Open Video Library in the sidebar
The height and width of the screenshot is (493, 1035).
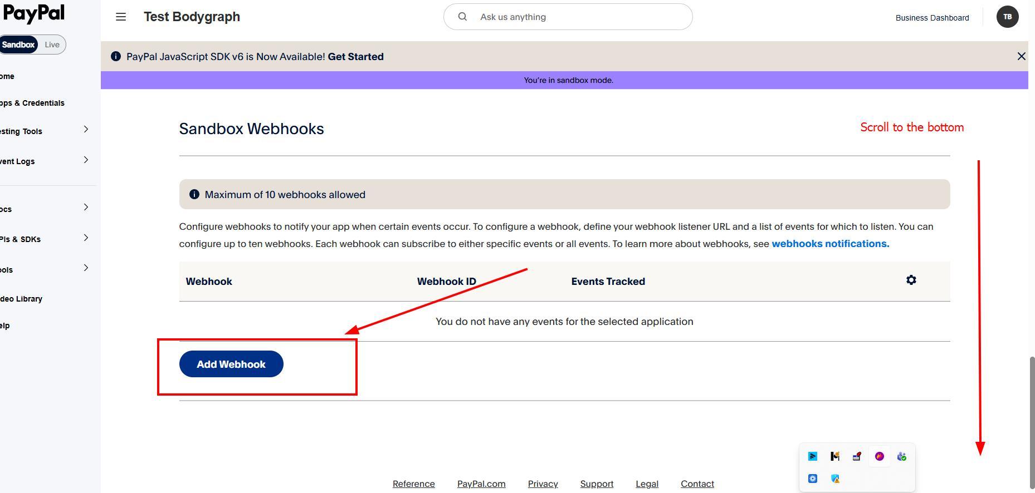pyautogui.click(x=21, y=299)
